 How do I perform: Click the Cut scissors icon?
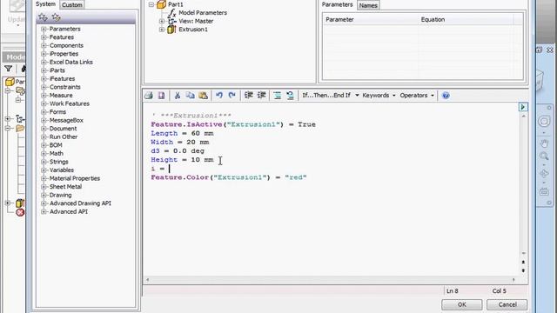tap(178, 95)
